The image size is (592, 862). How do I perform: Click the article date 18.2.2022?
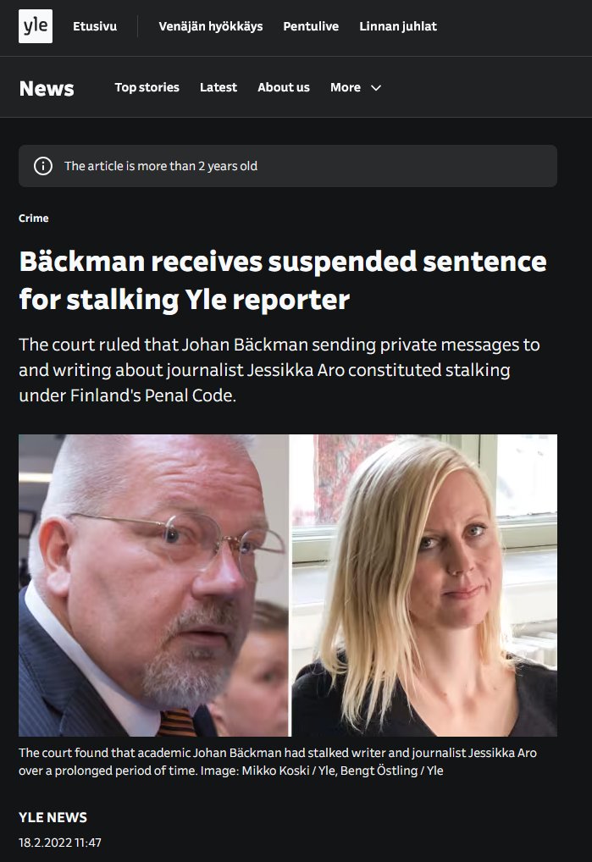click(x=60, y=843)
